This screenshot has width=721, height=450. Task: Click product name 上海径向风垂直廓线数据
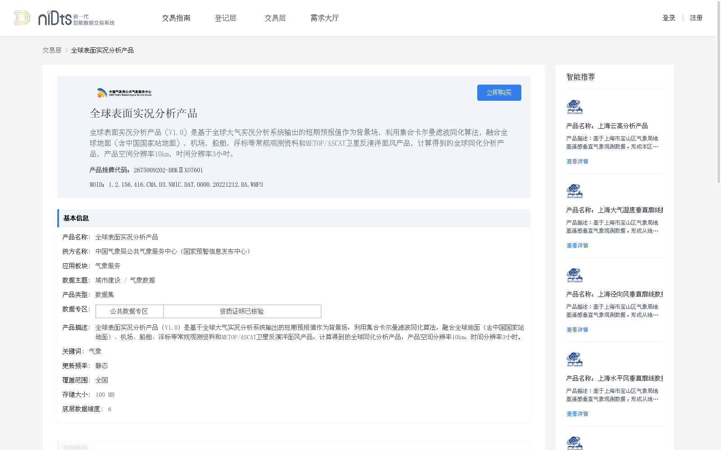point(630,294)
